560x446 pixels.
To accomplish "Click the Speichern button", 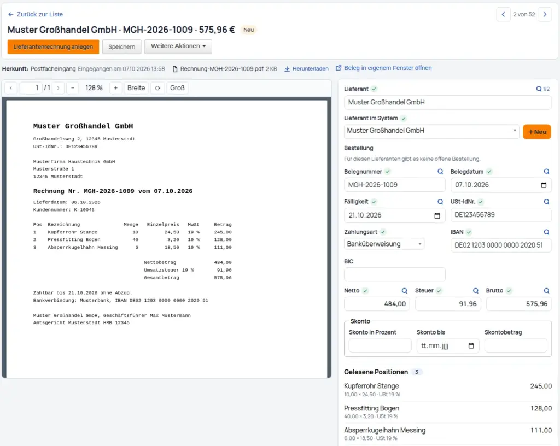I will click(122, 47).
